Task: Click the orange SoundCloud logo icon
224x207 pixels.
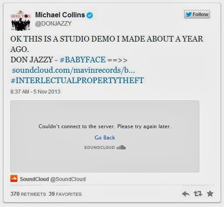Action: point(14,178)
